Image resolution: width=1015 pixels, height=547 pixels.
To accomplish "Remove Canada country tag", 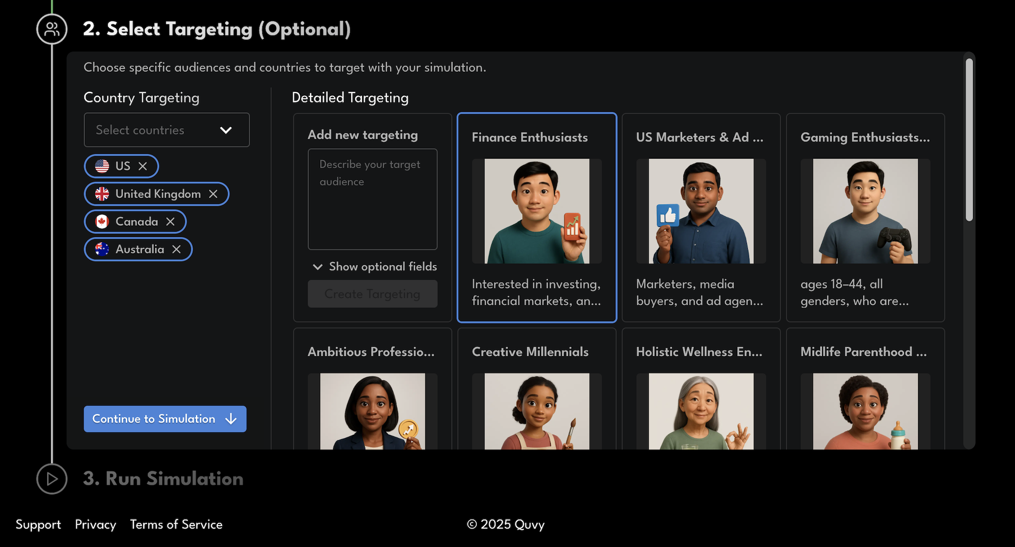I will pos(170,222).
